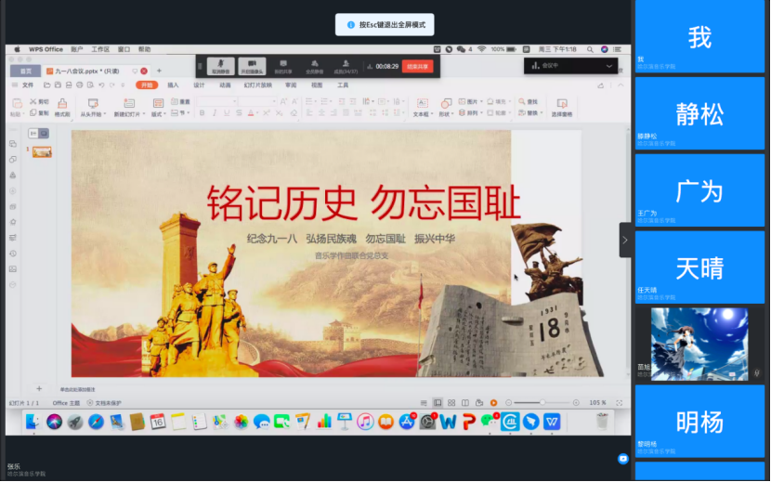Toggle microphone mute in meeting toolbar
The width and height of the screenshot is (771, 482).
click(x=220, y=65)
